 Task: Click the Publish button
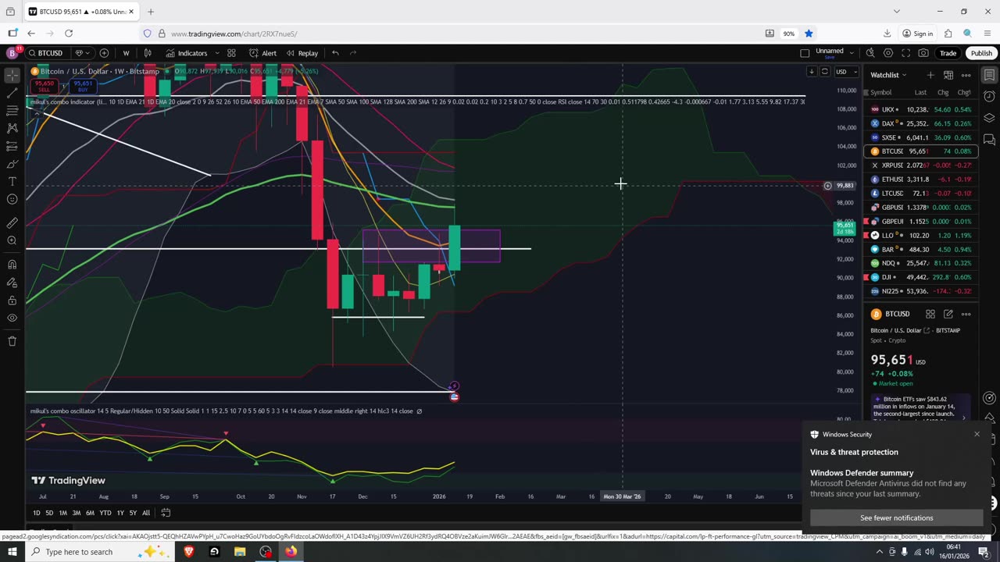click(981, 53)
